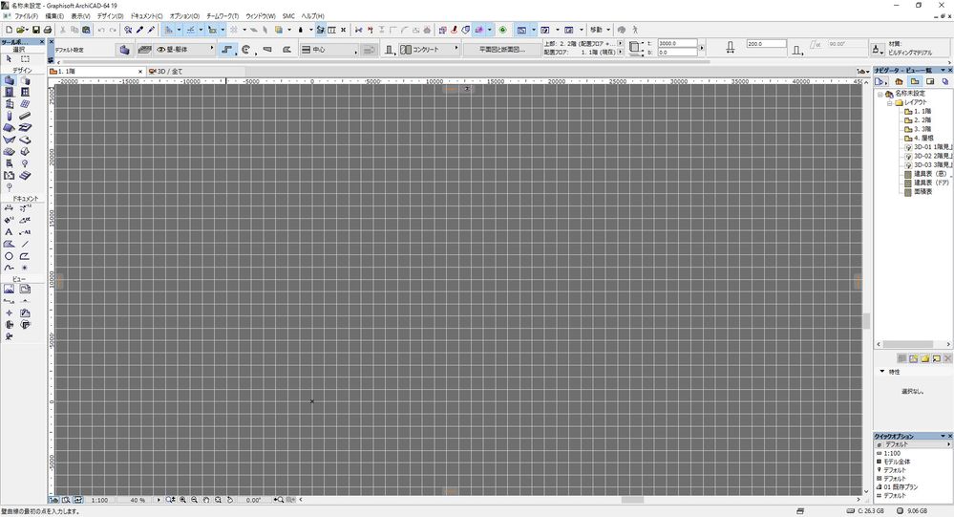Viewport: 954px width, 517px height.
Task: Click the green eye Trace icon
Action: [x=503, y=30]
